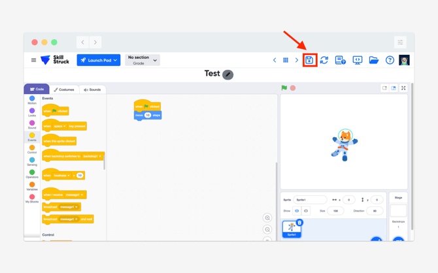This screenshot has width=438, height=273.
Task: Open the Launch Pad dropdown
Action: (x=99, y=60)
